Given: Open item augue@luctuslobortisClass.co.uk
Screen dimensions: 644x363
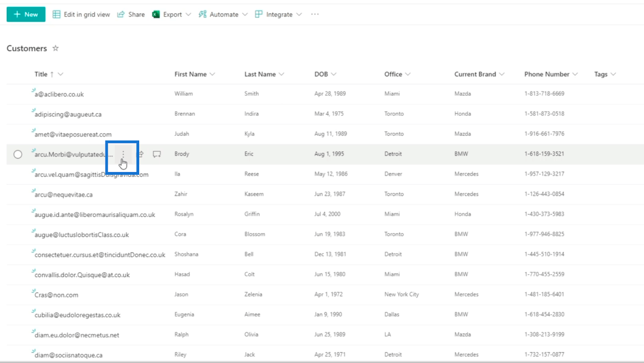Looking at the screenshot, I should [82, 235].
